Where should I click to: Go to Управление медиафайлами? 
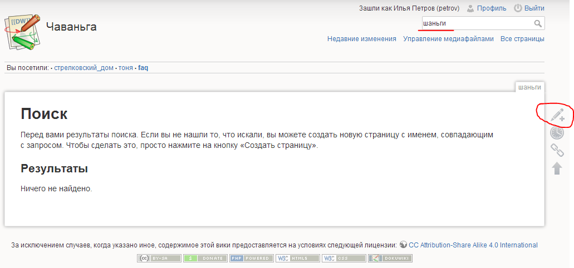point(448,39)
